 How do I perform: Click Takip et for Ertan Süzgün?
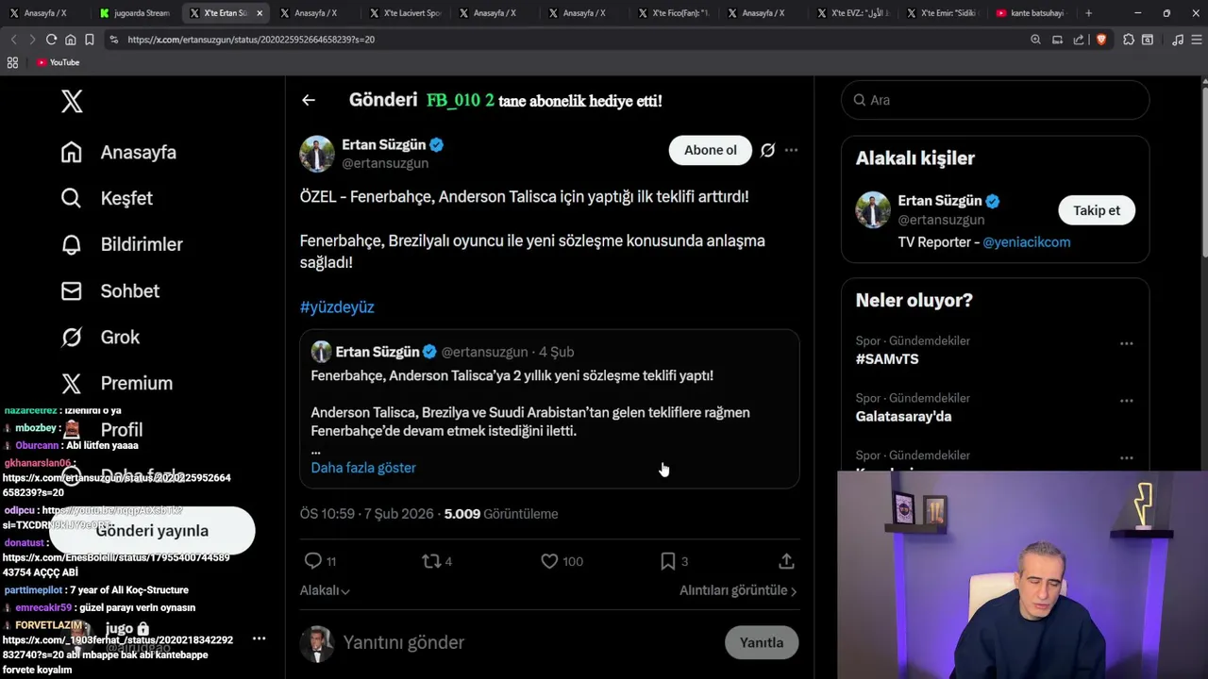click(1097, 210)
